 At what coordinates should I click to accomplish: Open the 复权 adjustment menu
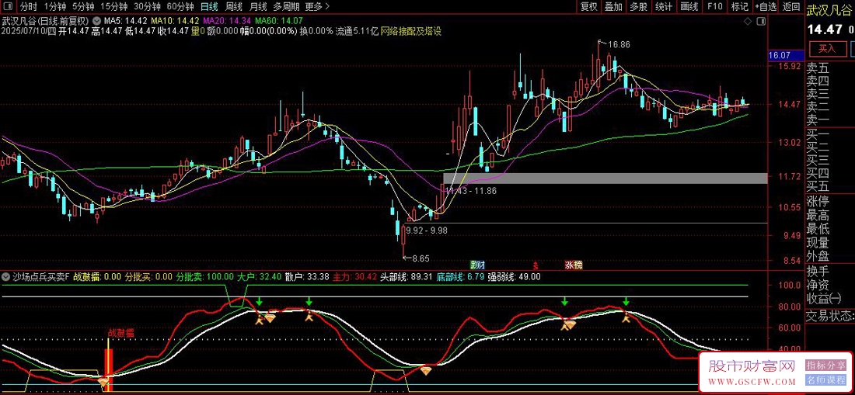[589, 7]
